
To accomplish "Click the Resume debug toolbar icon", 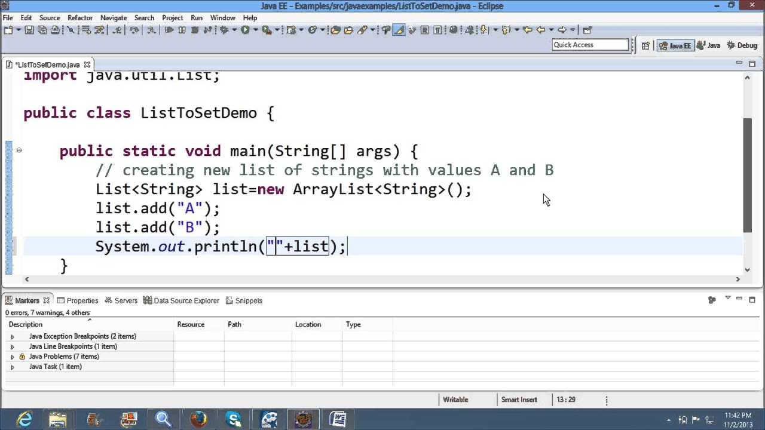I will 169,30.
